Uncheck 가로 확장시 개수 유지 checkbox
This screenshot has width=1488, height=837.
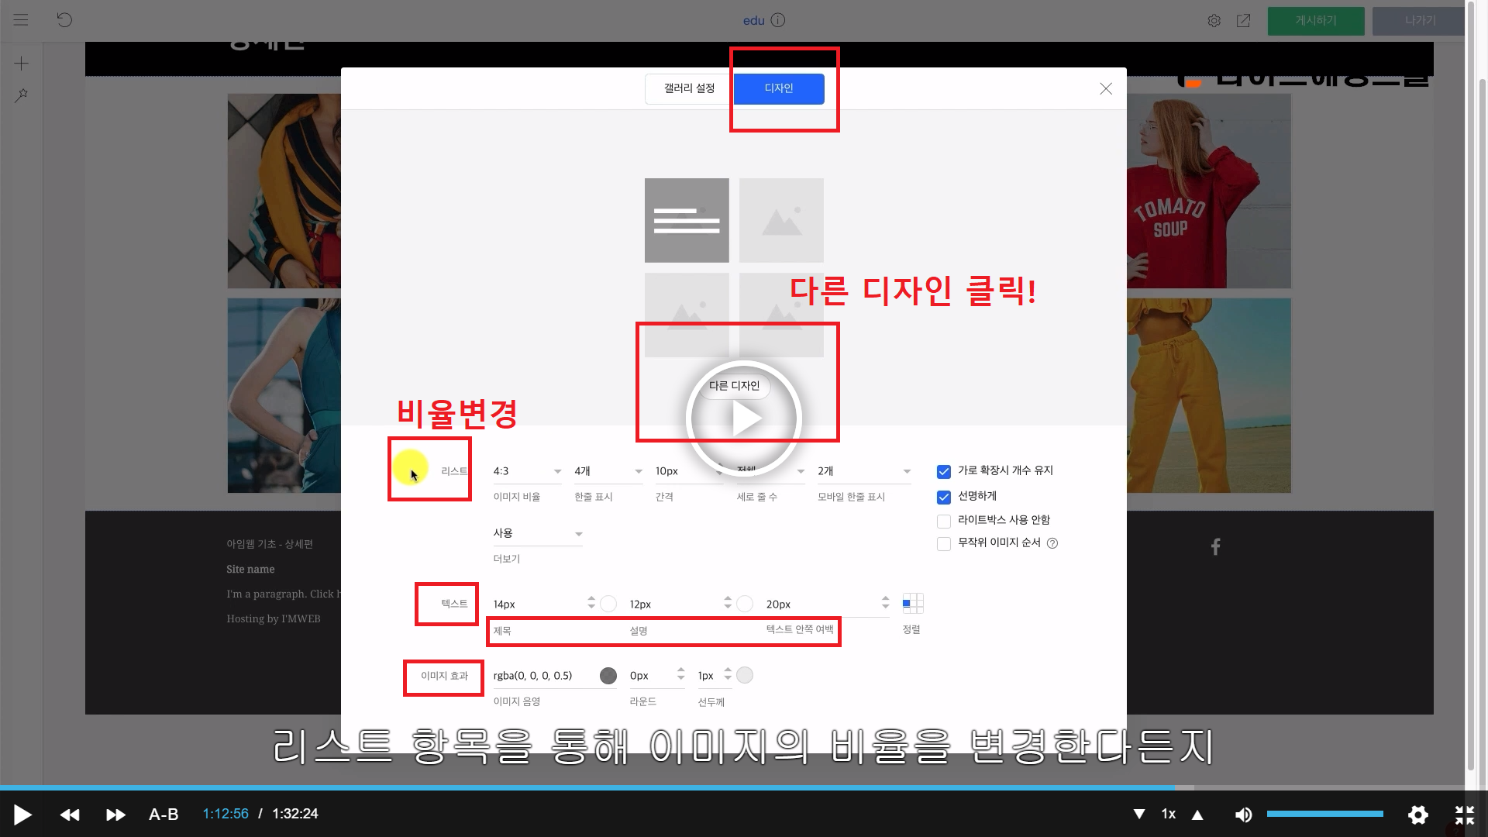click(x=944, y=472)
